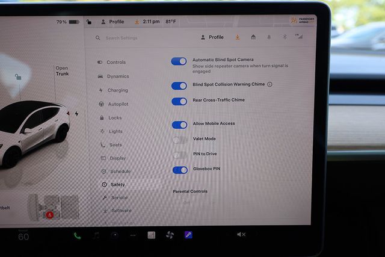Disable Automatic Blind Spot Camera toggle
This screenshot has width=385, height=257.
click(179, 61)
